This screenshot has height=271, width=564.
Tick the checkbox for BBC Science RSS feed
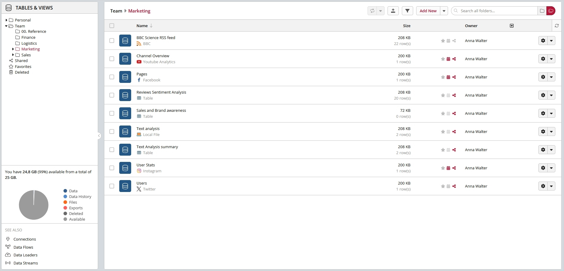(112, 41)
